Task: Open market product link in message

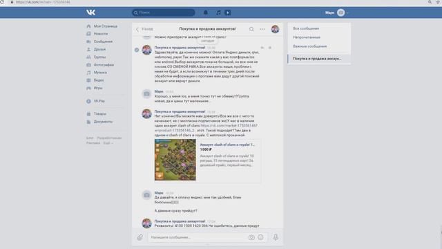Action: (206, 128)
